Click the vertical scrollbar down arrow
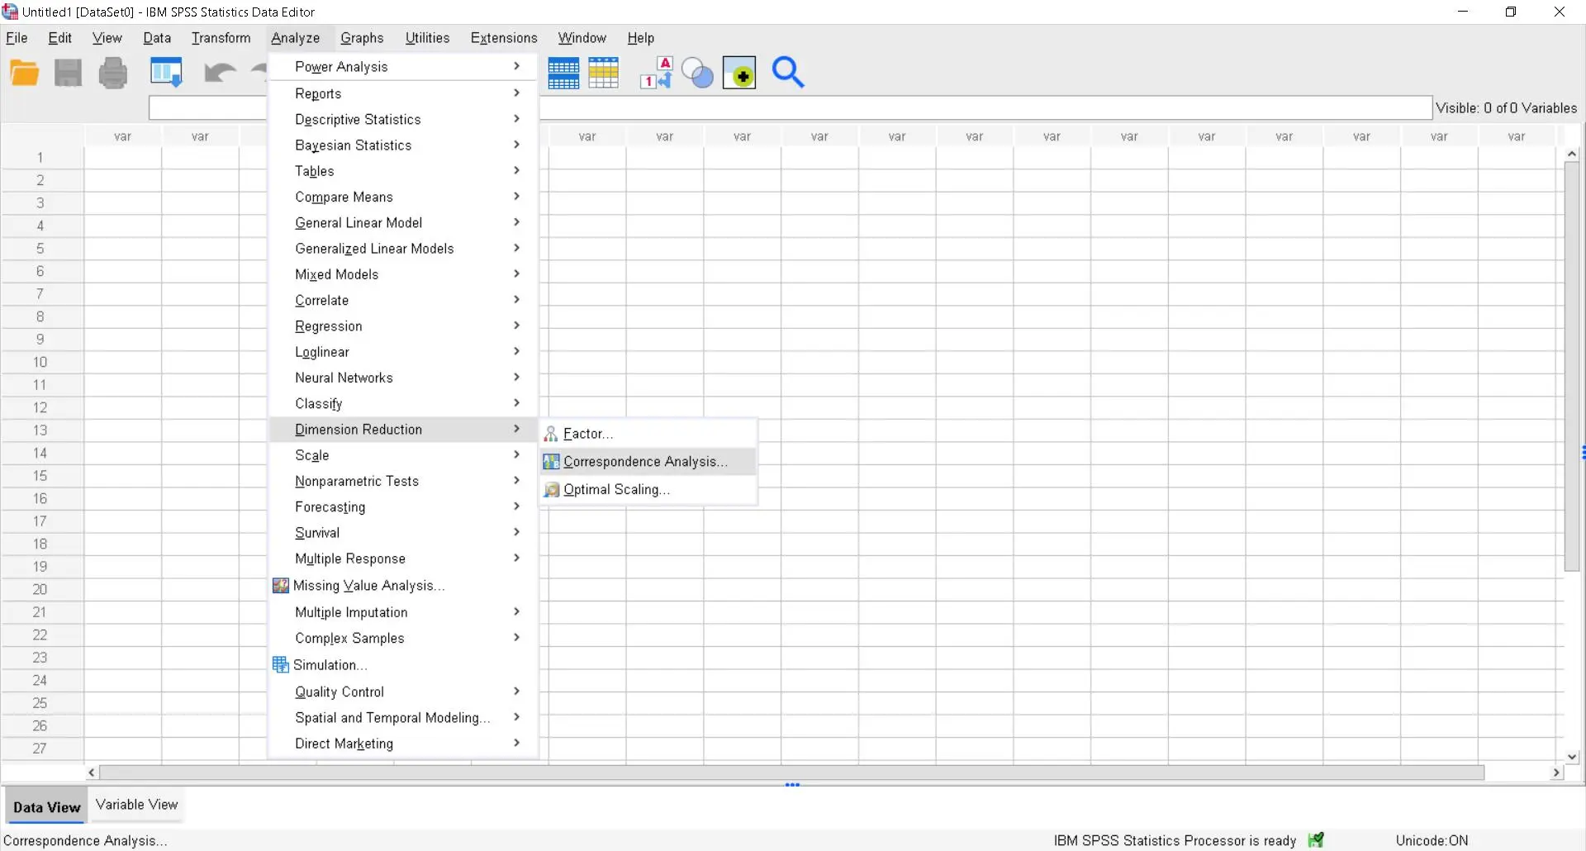Screen dimensions: 1586x851 [x=1572, y=757]
